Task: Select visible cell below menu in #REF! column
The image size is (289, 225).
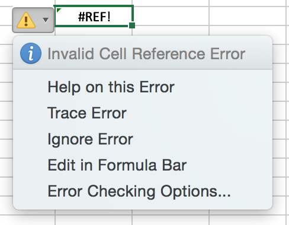Action: point(94,220)
